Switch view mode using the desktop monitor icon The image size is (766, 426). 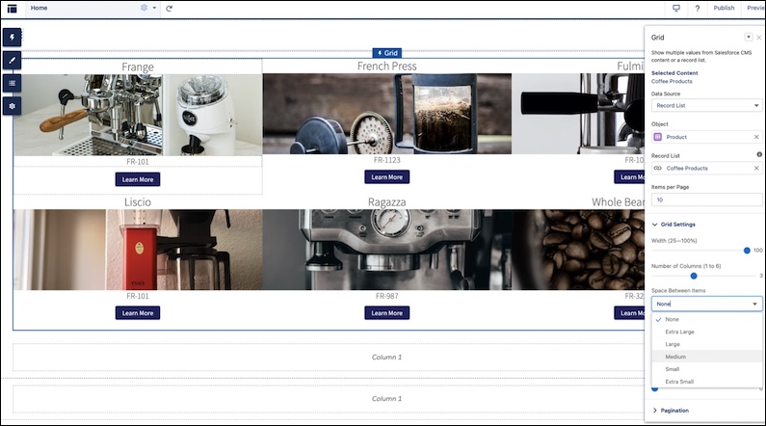676,9
